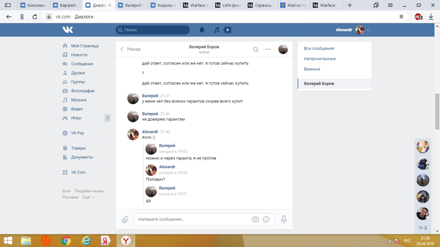This screenshot has height=247, width=440.
Task: Open "Друзья" in the left sidebar
Action: tap(78, 73)
